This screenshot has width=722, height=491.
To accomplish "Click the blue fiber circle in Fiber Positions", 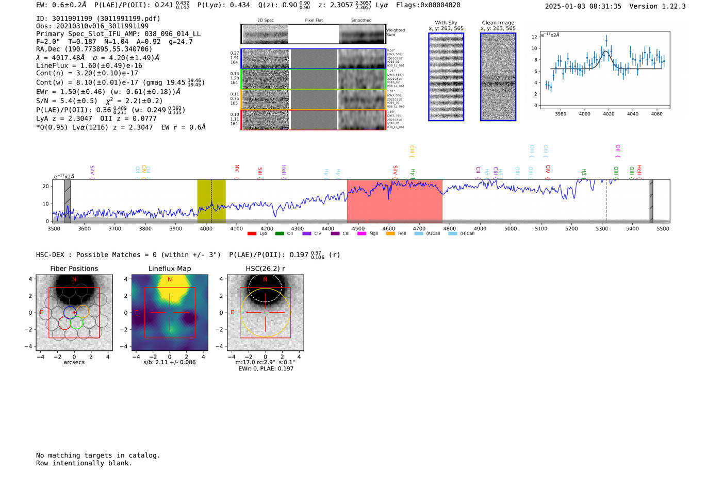I will 70,312.
